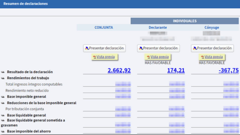
Task: Select the Cónyuge column header
Action: (x=212, y=27)
